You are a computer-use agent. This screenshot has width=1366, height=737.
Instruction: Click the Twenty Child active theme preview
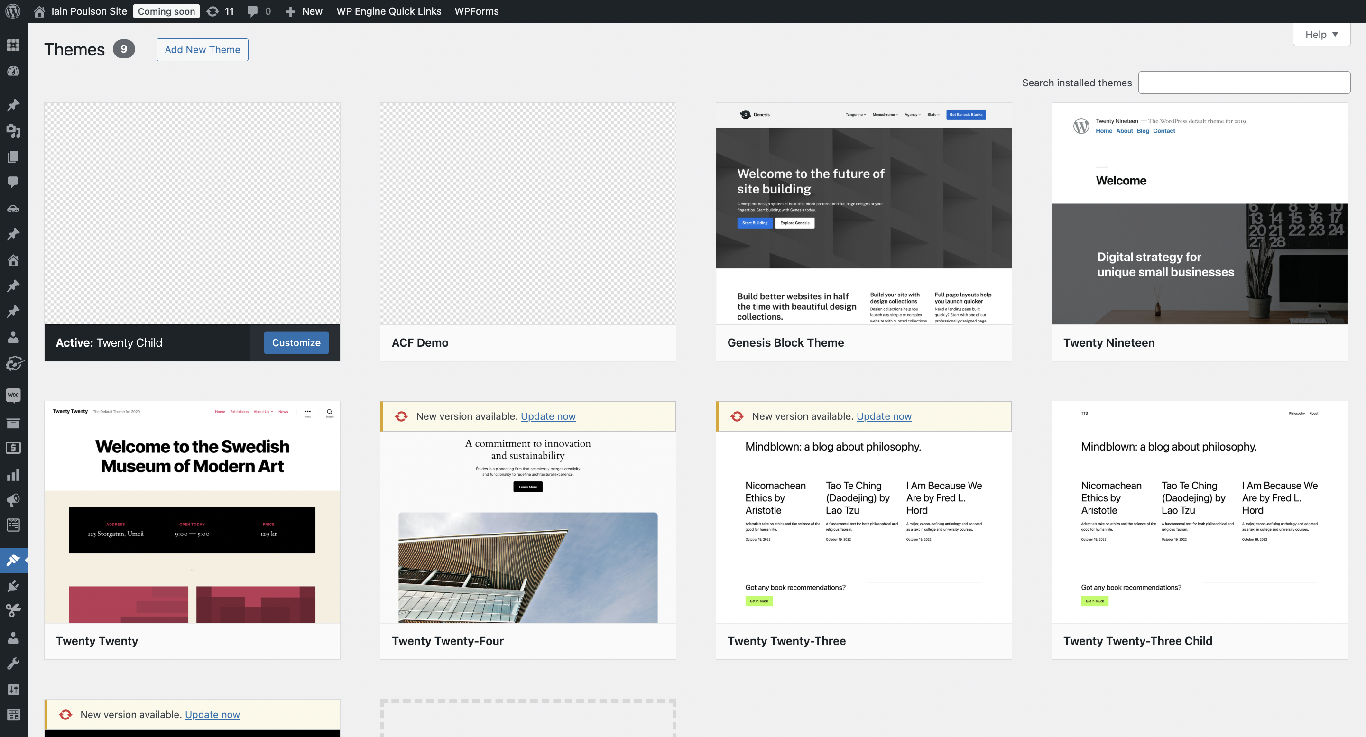pos(192,214)
